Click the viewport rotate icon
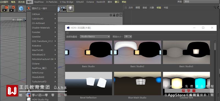Screen dimensions: 220x101 (x=117, y=15)
